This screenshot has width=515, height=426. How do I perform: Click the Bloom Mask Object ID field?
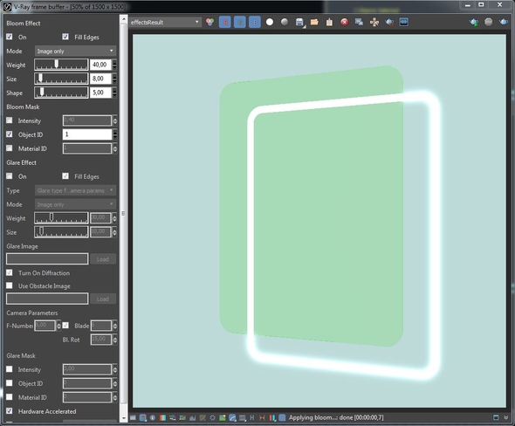click(87, 134)
